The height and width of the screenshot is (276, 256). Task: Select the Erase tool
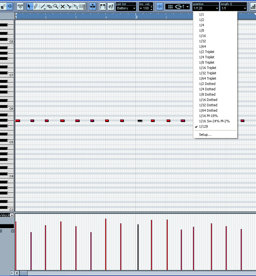pyautogui.click(x=50, y=7)
